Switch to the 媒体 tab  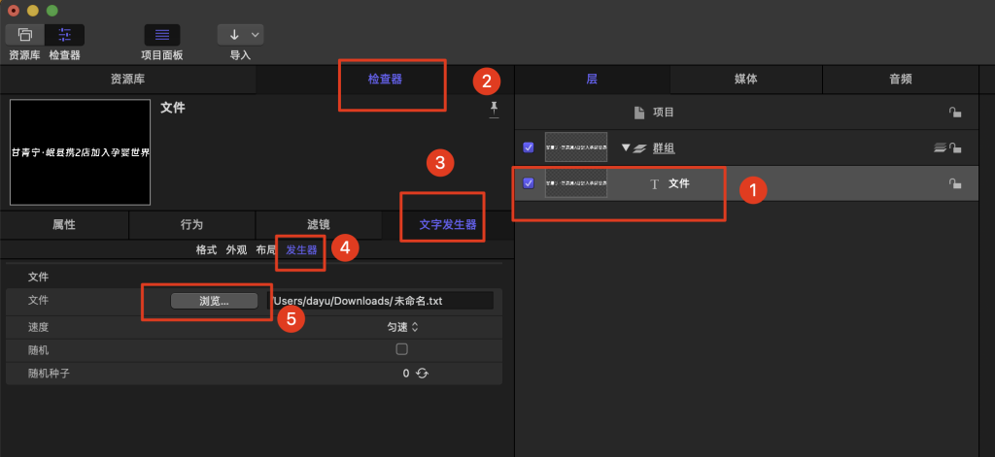(746, 80)
